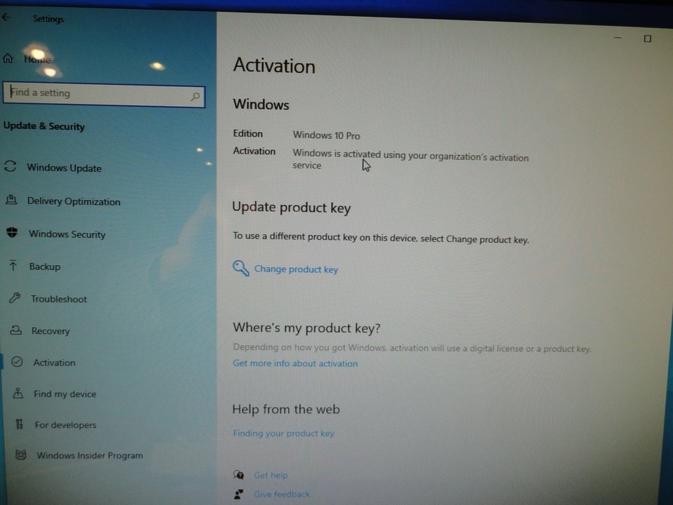
Task: Click the back arrow in Settings
Action: 6,18
